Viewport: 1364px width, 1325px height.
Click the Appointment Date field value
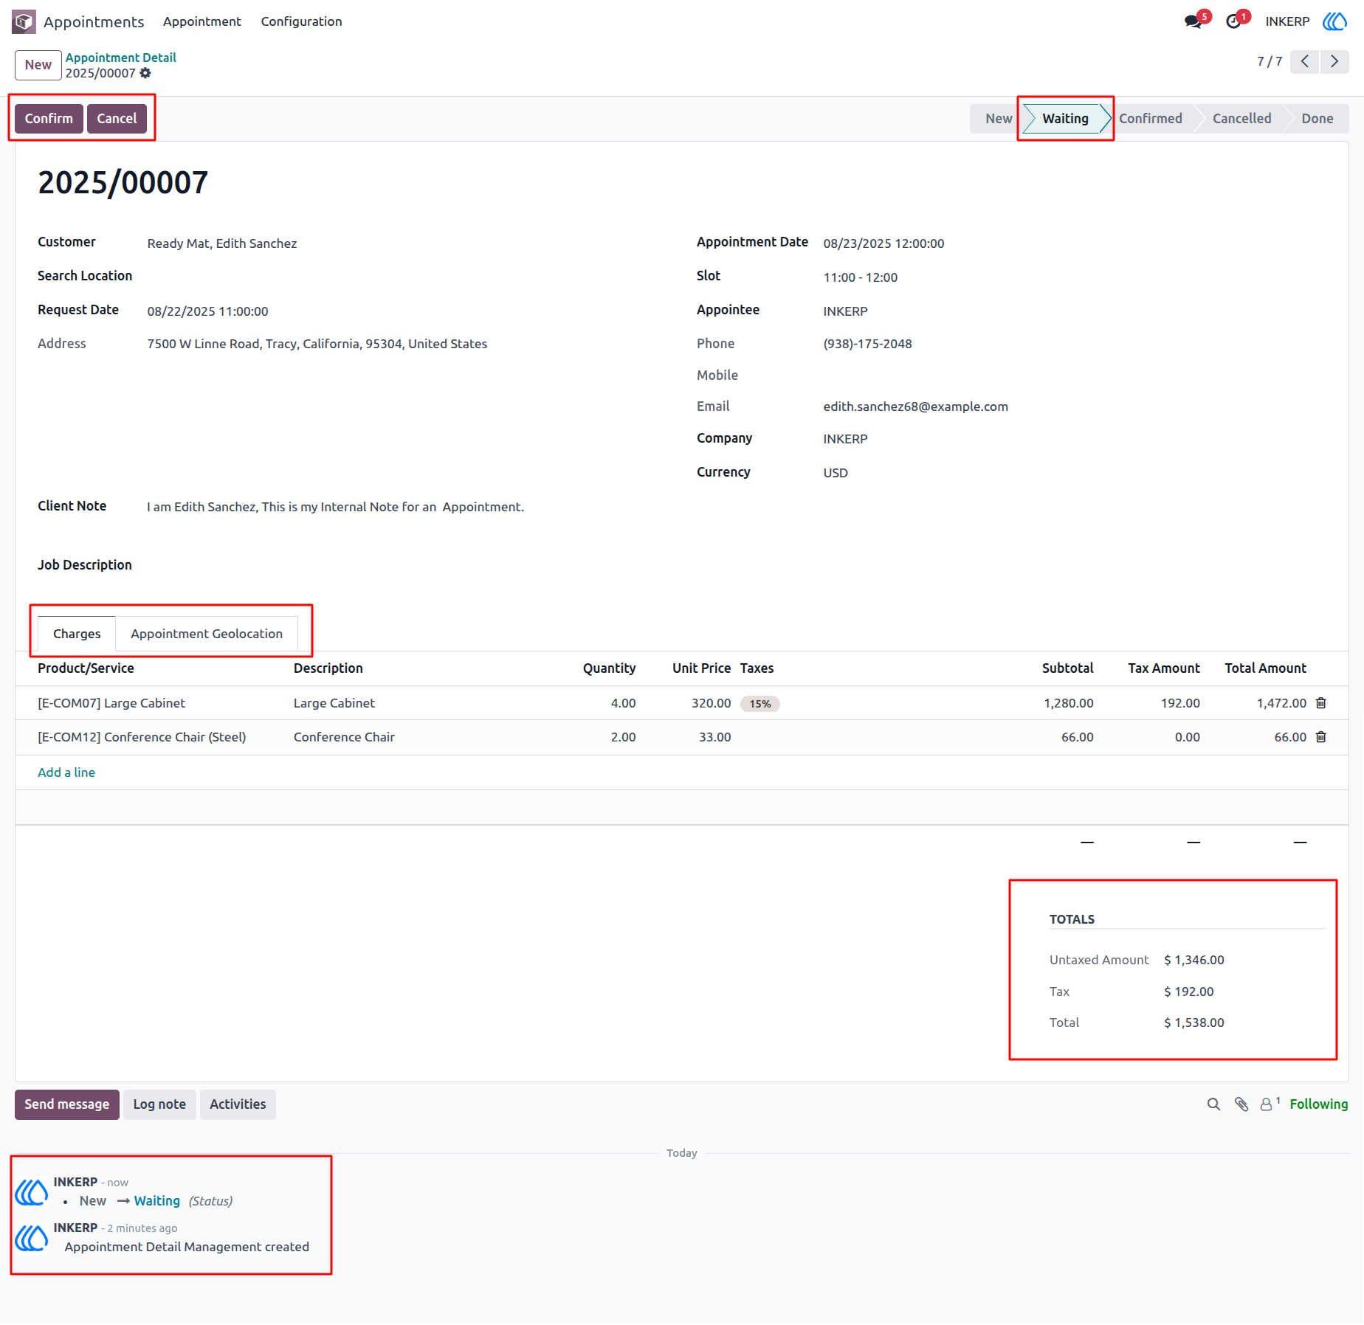[883, 243]
